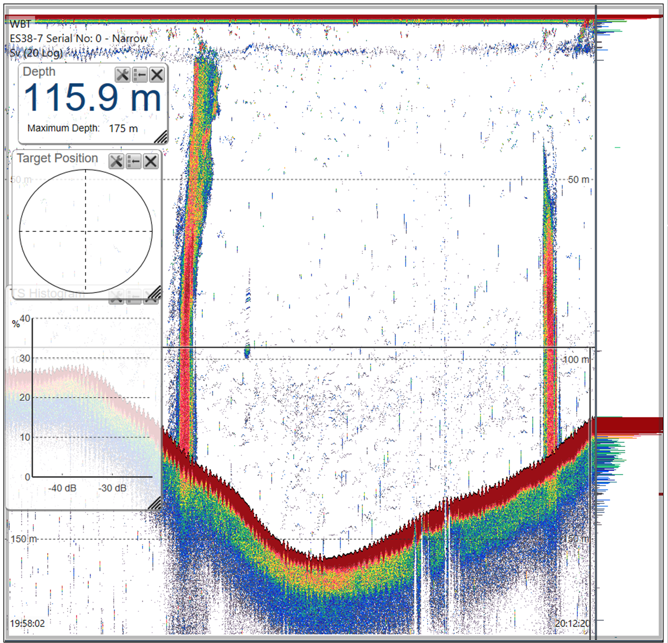The width and height of the screenshot is (668, 643).
Task: Click center of Target Position circle crosshair
Action: [86, 231]
